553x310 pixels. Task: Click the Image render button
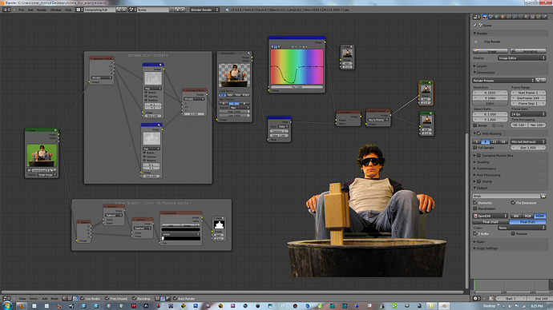(x=490, y=51)
